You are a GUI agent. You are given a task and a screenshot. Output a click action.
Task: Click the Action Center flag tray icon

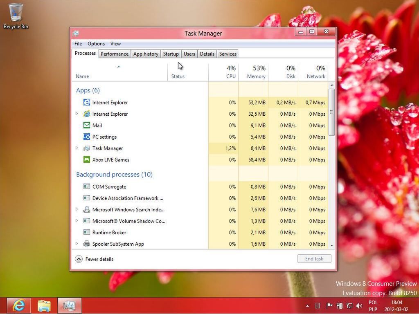point(329,306)
